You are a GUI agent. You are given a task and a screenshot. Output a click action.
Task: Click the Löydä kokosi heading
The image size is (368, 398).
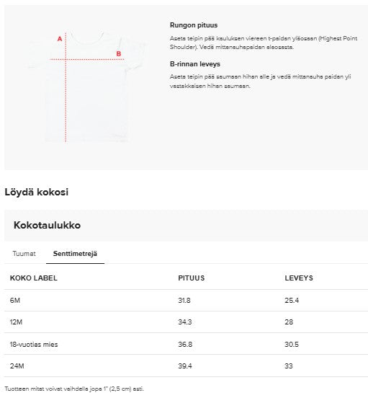37,192
